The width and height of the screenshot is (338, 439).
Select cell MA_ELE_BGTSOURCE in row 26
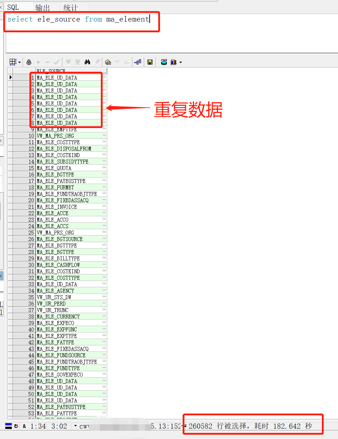[69, 239]
